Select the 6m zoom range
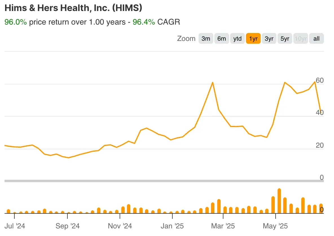Viewport: 334px width, 236px height. pyautogui.click(x=221, y=38)
